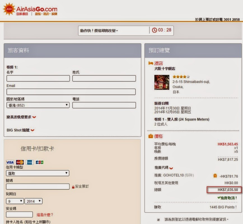
Task: Open the credit card type dropdown
Action: [x=38, y=173]
